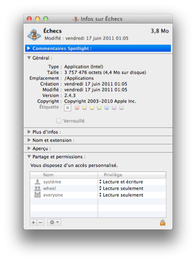Remove a user with the minus button
Screen dimensions: 196x262
click(41, 222)
